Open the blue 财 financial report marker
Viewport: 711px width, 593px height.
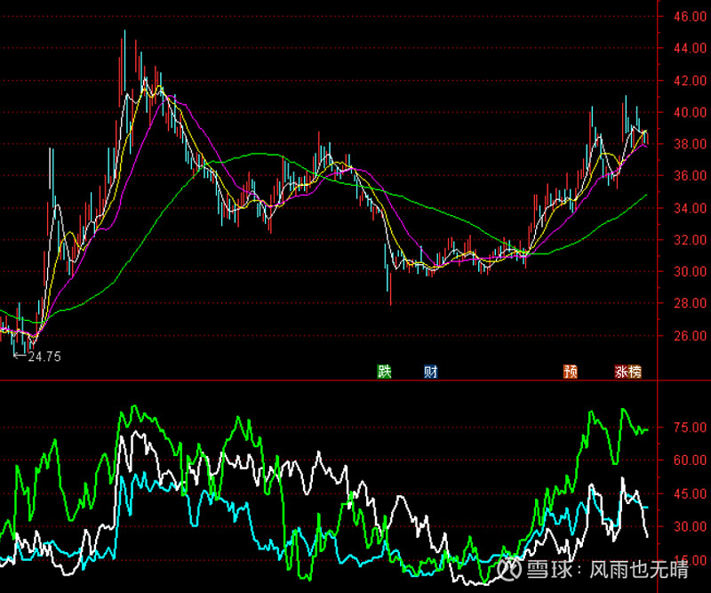(x=430, y=372)
